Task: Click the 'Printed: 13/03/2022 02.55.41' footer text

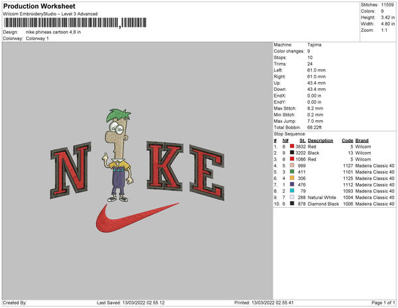Action: 264,303
